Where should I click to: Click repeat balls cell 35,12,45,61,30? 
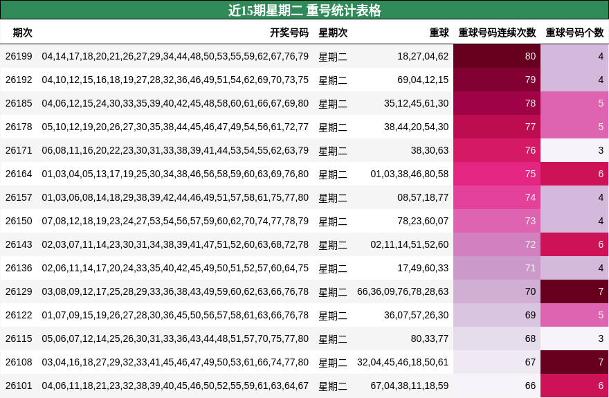pyautogui.click(x=417, y=103)
